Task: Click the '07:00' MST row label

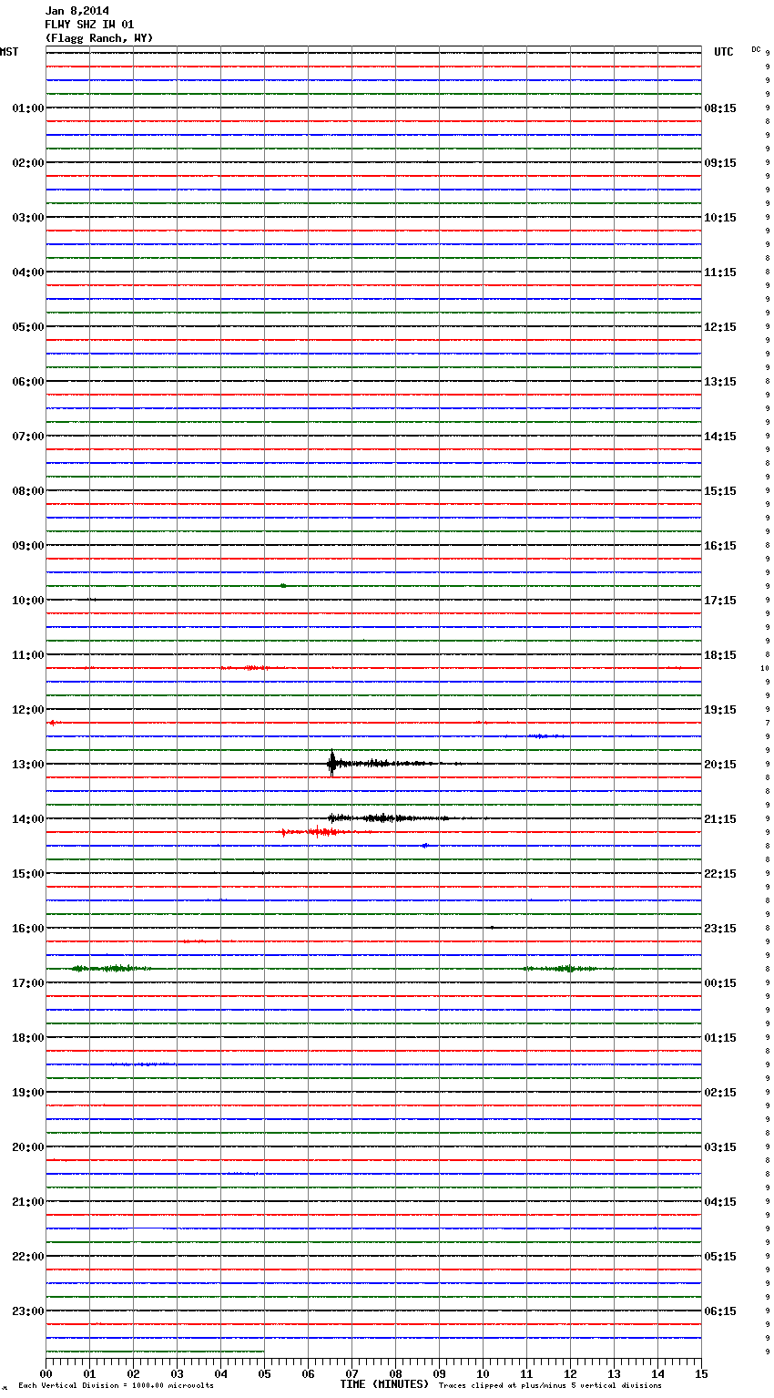Action: tap(28, 437)
